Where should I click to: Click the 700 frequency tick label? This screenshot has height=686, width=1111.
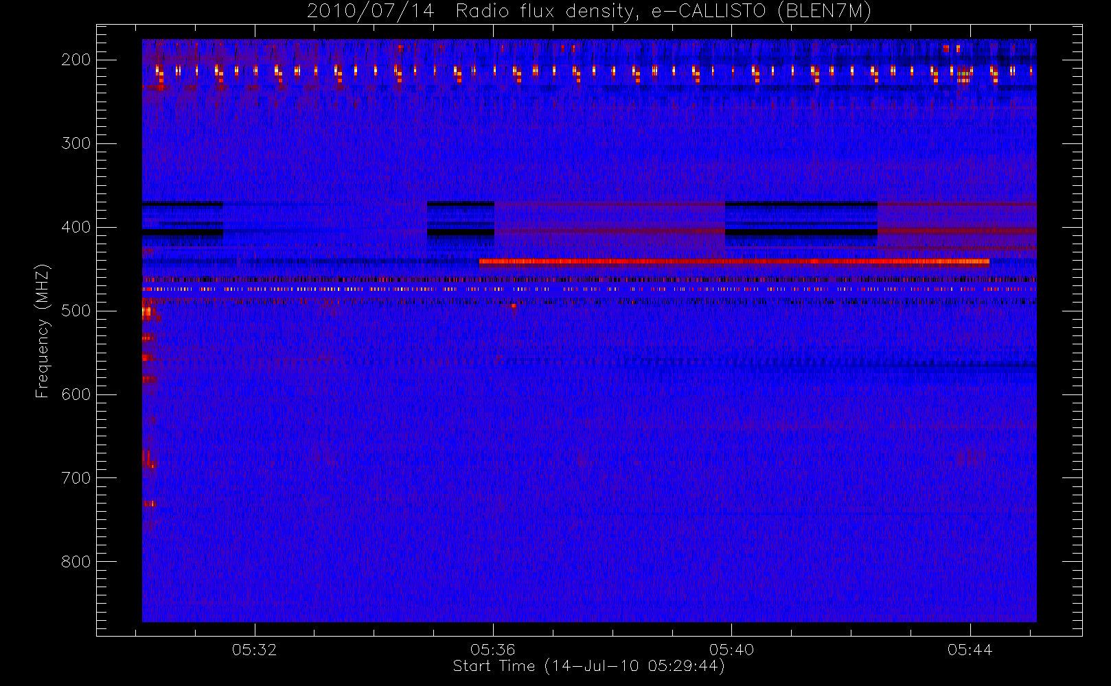[x=76, y=478]
